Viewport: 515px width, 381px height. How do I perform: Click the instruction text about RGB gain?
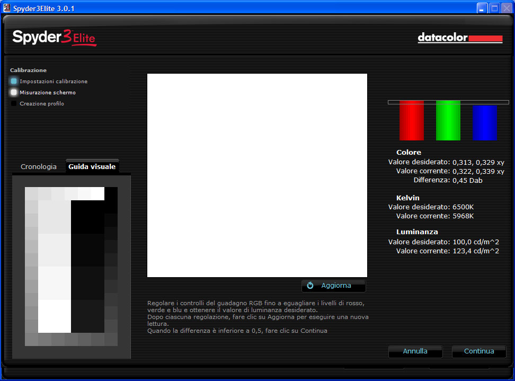pyautogui.click(x=258, y=317)
